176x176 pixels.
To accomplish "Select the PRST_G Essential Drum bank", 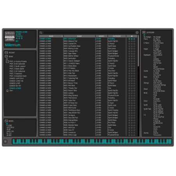I will (x=18, y=76).
